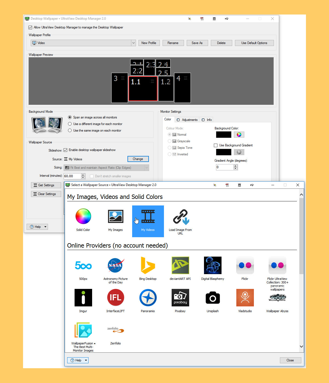This screenshot has height=383, width=329.
Task: Uncheck Enable desktop wallpaper slideshow
Action: [x=66, y=150]
